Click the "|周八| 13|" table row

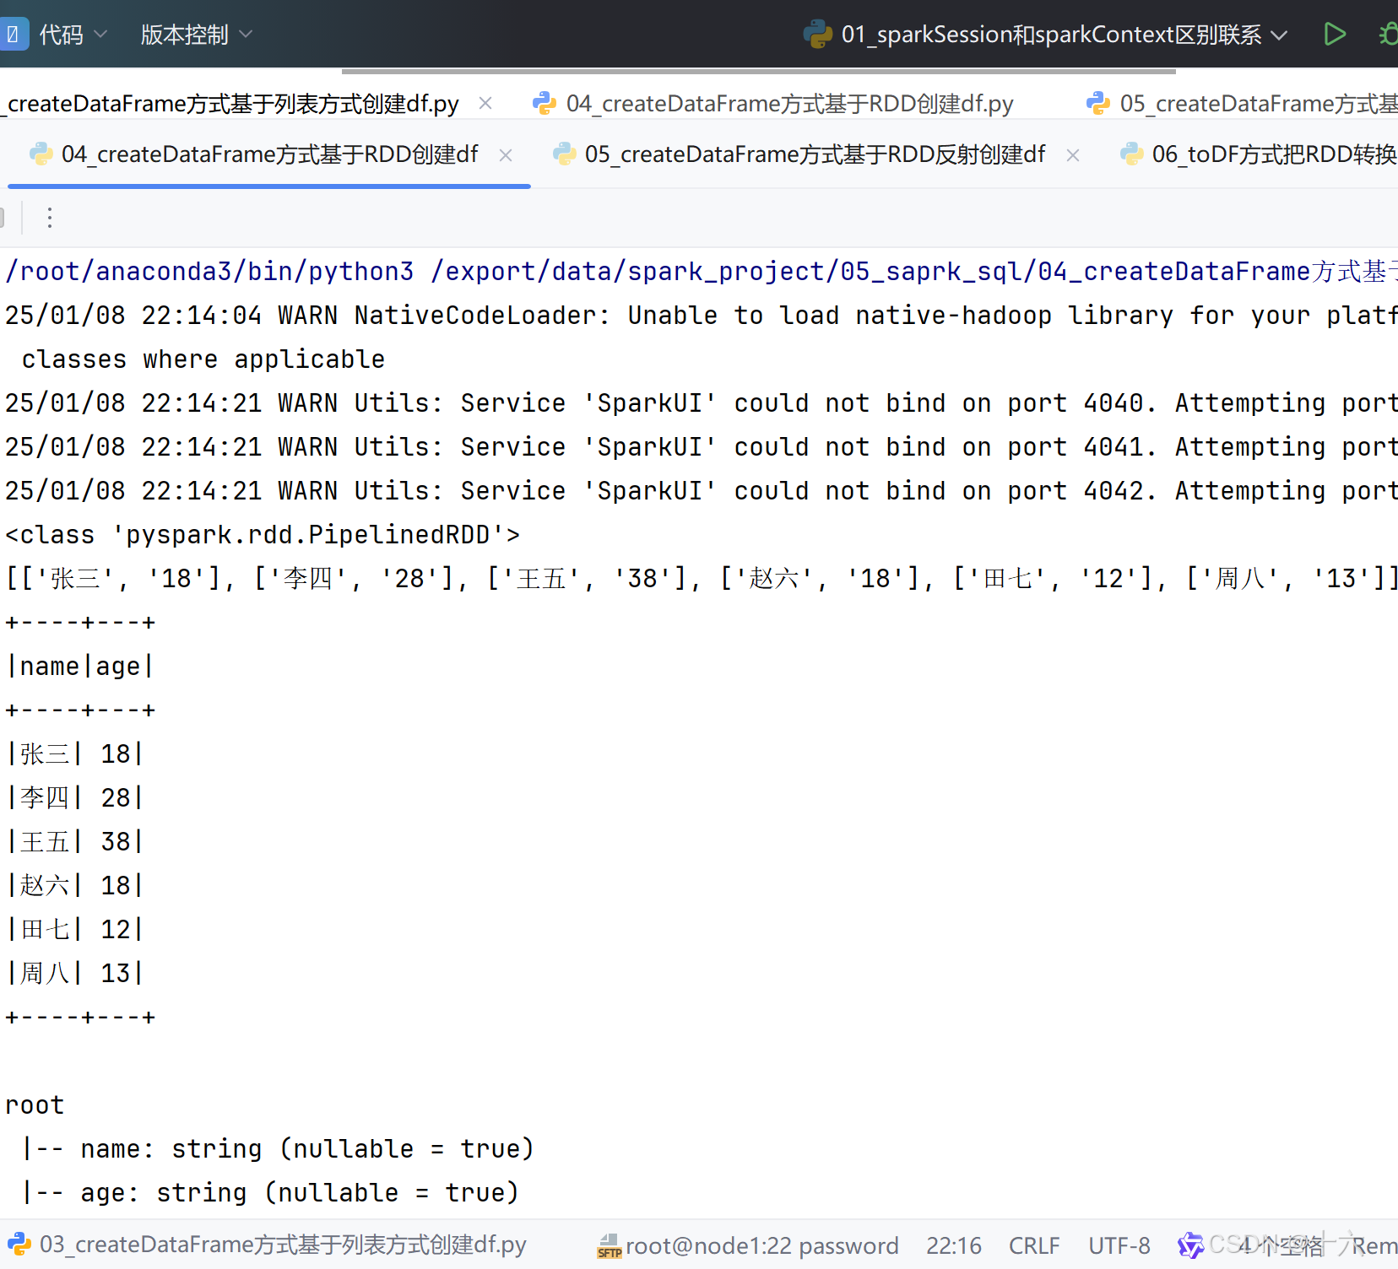point(74,973)
